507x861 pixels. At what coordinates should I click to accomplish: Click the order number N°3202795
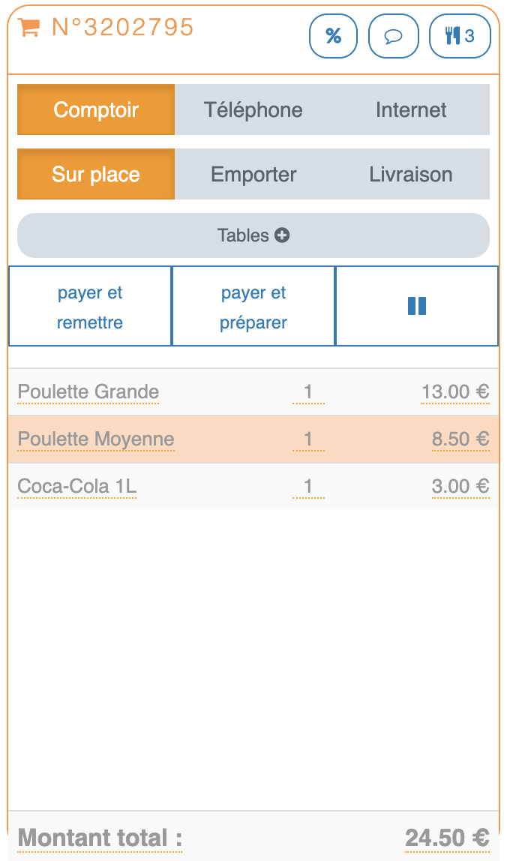(123, 28)
